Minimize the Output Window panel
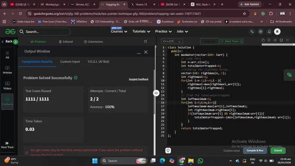Image resolution: width=295 pixels, height=166 pixels. (x=139, y=53)
